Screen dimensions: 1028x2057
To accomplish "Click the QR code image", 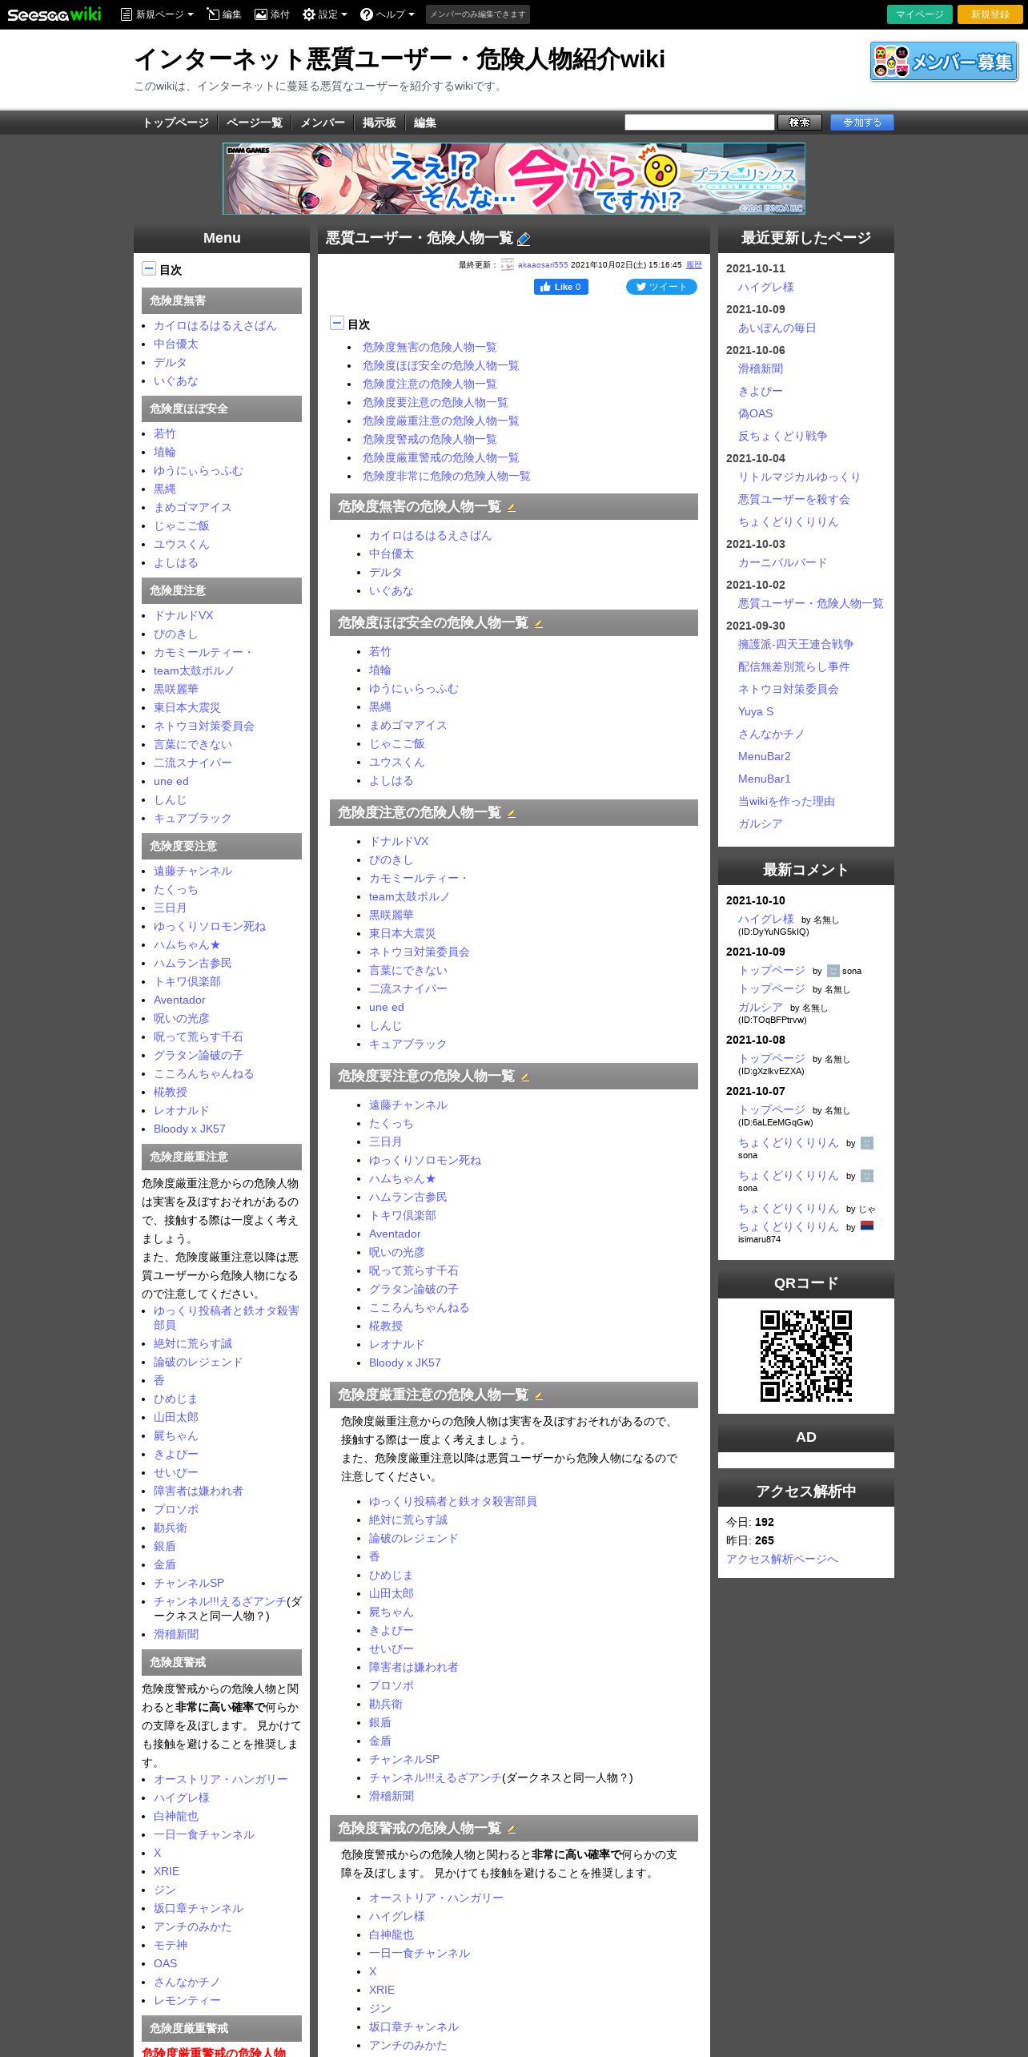I will (806, 1356).
